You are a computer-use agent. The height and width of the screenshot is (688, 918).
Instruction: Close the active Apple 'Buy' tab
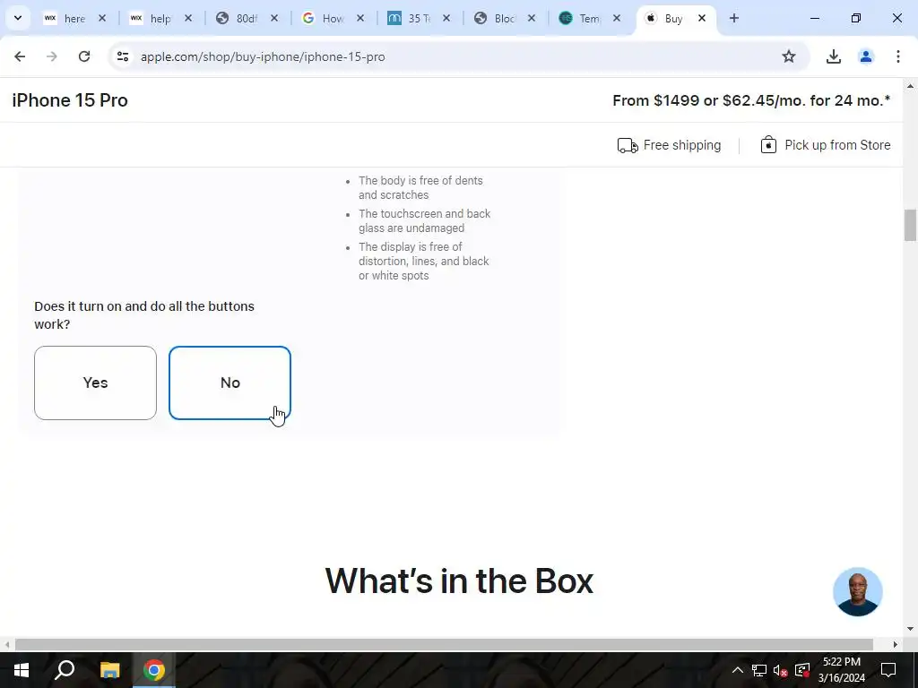pos(702,18)
